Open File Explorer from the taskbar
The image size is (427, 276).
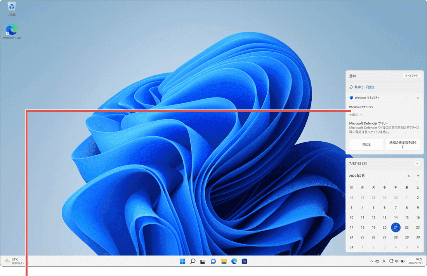coord(223,262)
